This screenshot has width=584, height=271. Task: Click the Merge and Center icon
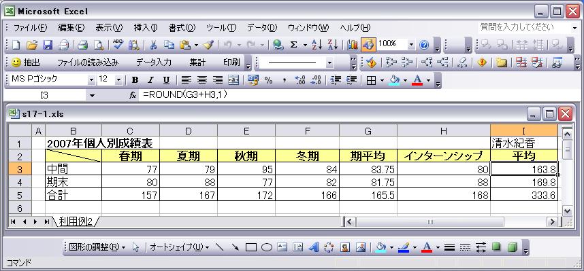click(233, 80)
